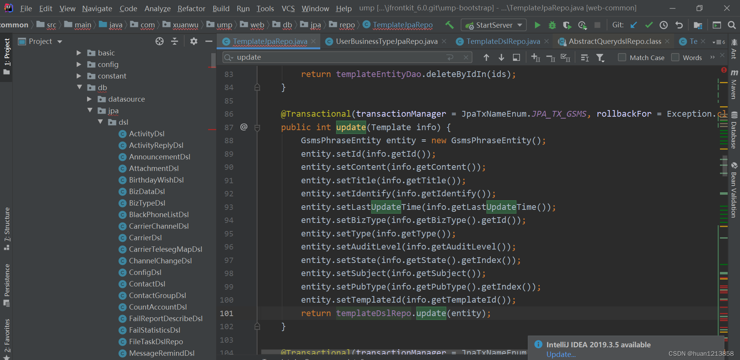Click the gray Stop square icon
The image size is (740, 360).
tap(597, 25)
